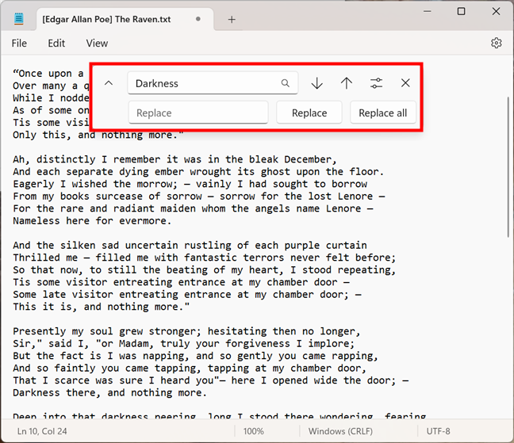Find previous match with up arrow
Screen dimensions: 514x443
(x=346, y=83)
